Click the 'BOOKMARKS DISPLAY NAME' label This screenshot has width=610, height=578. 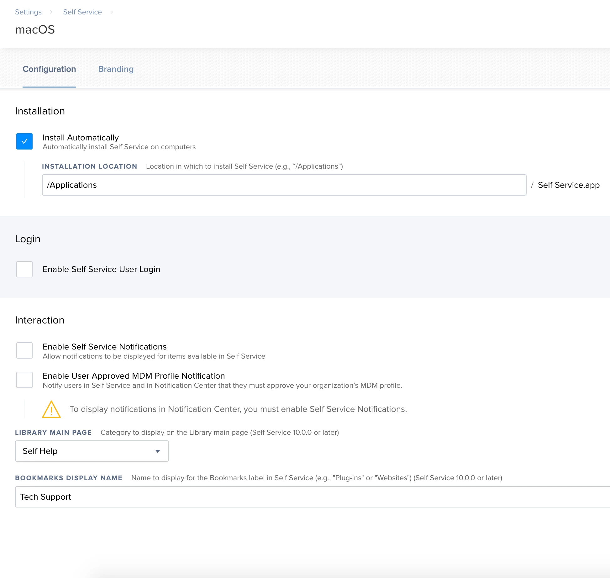click(69, 478)
